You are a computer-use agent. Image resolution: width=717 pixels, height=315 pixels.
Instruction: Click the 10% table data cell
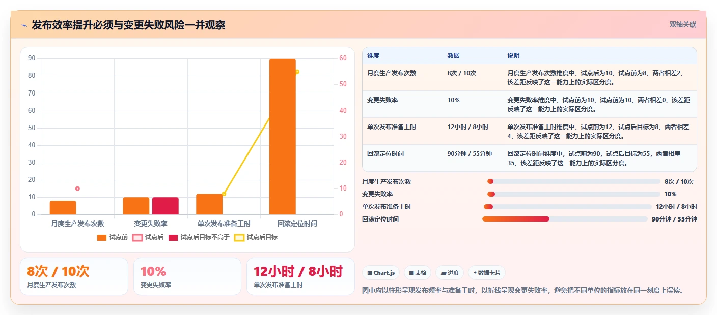[x=454, y=100]
